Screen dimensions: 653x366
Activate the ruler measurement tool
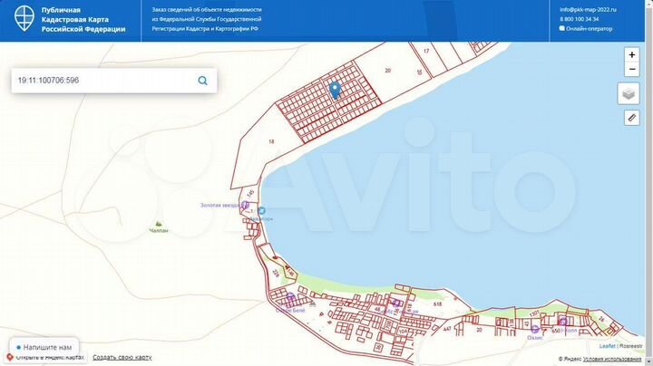pyautogui.click(x=631, y=118)
